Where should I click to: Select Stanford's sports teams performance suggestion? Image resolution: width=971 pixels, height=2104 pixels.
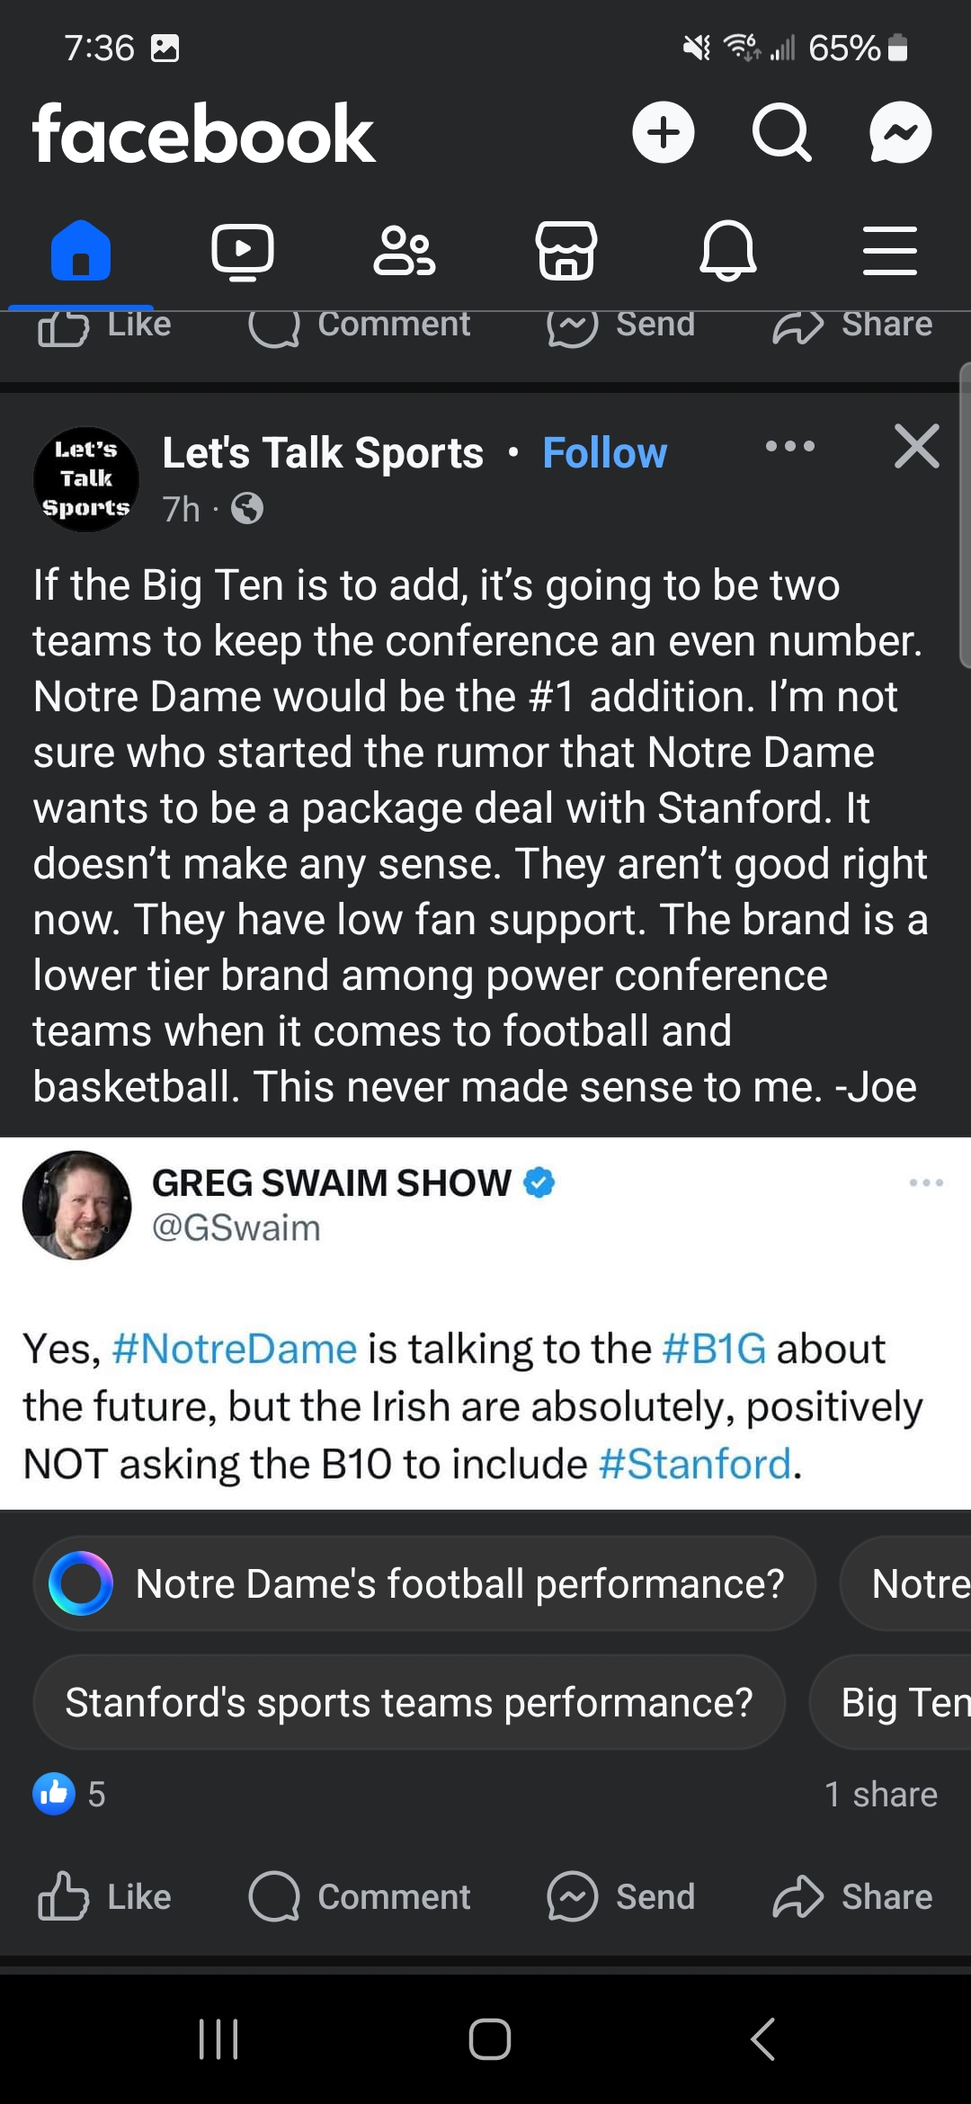pos(409,1702)
